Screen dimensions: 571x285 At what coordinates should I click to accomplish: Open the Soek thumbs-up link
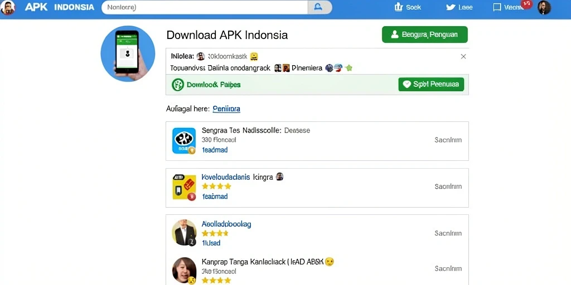(x=408, y=7)
